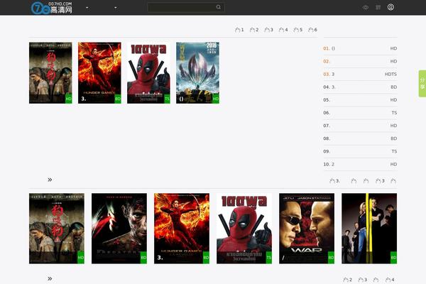Select flame tag 6 in top tag row
Image resolution: width=426 pixels, height=284 pixels.
click(x=312, y=30)
